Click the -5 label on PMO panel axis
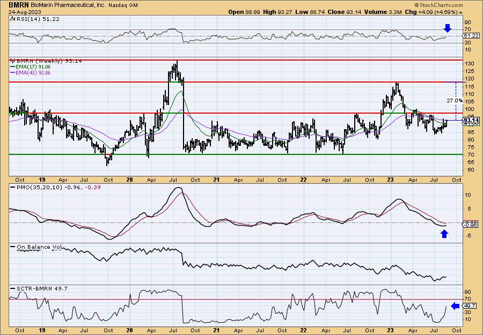The image size is (483, 335). [467, 236]
